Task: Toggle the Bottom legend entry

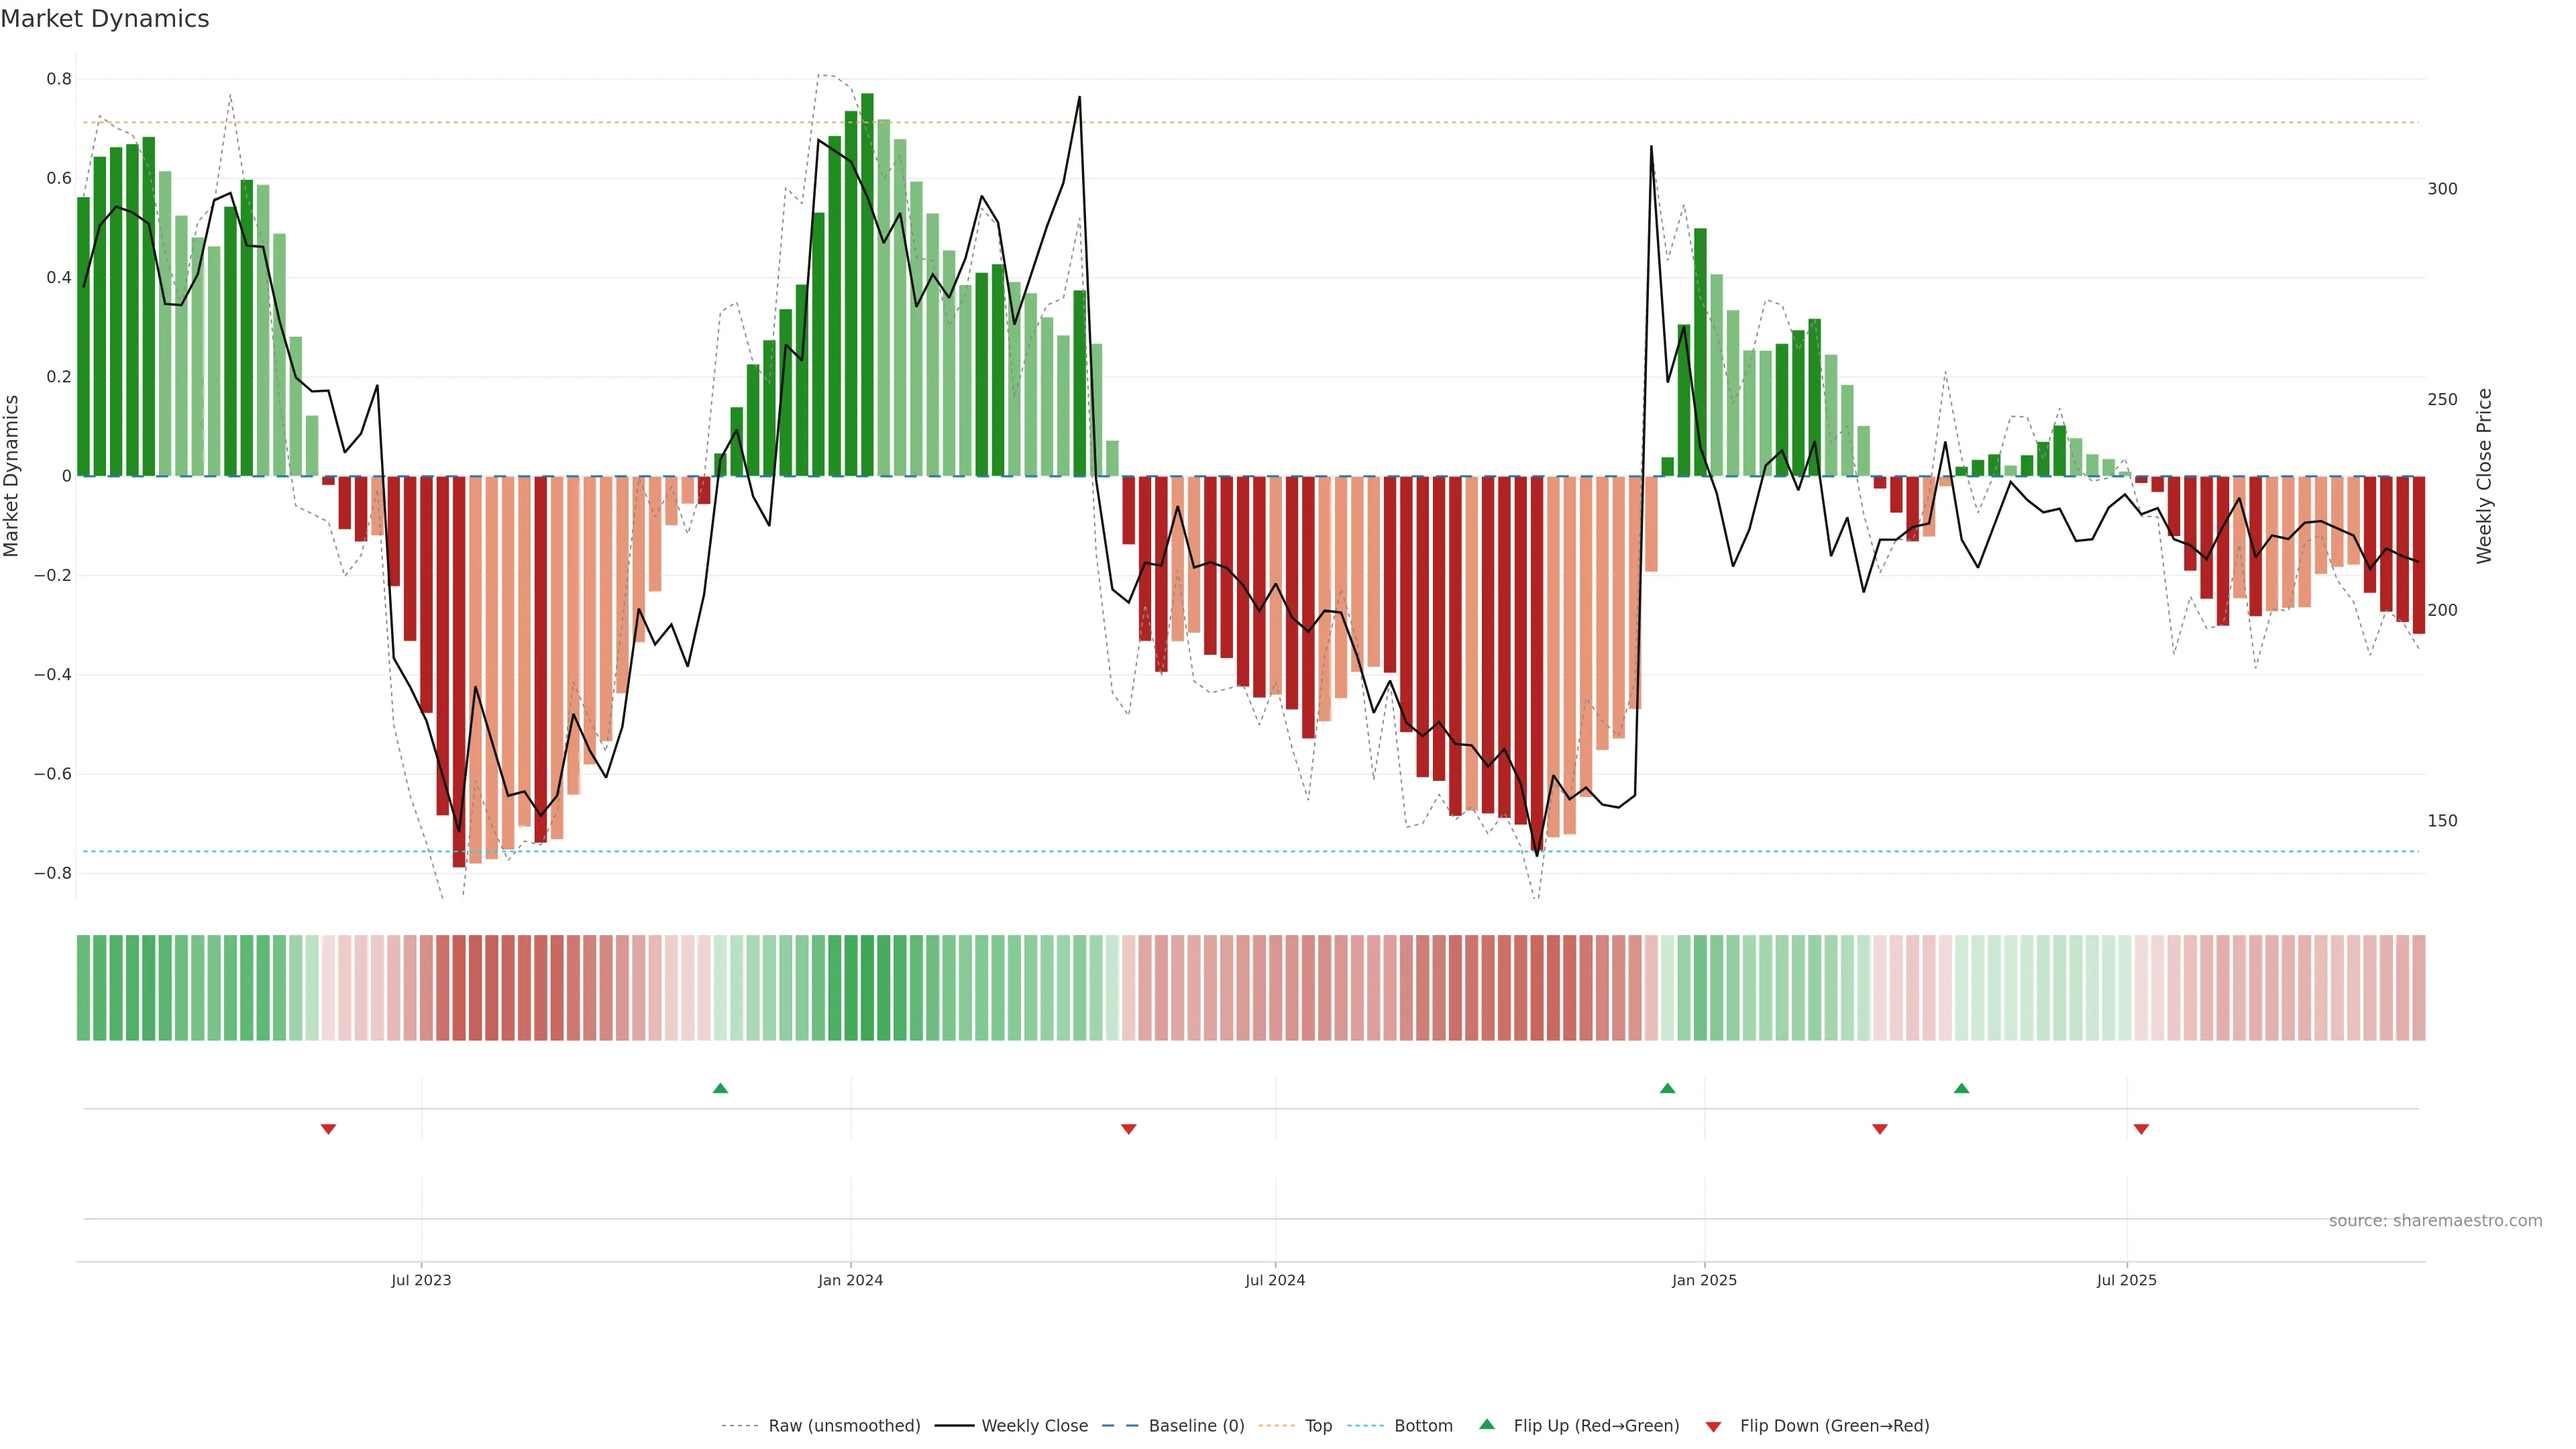Action: click(x=1423, y=1426)
